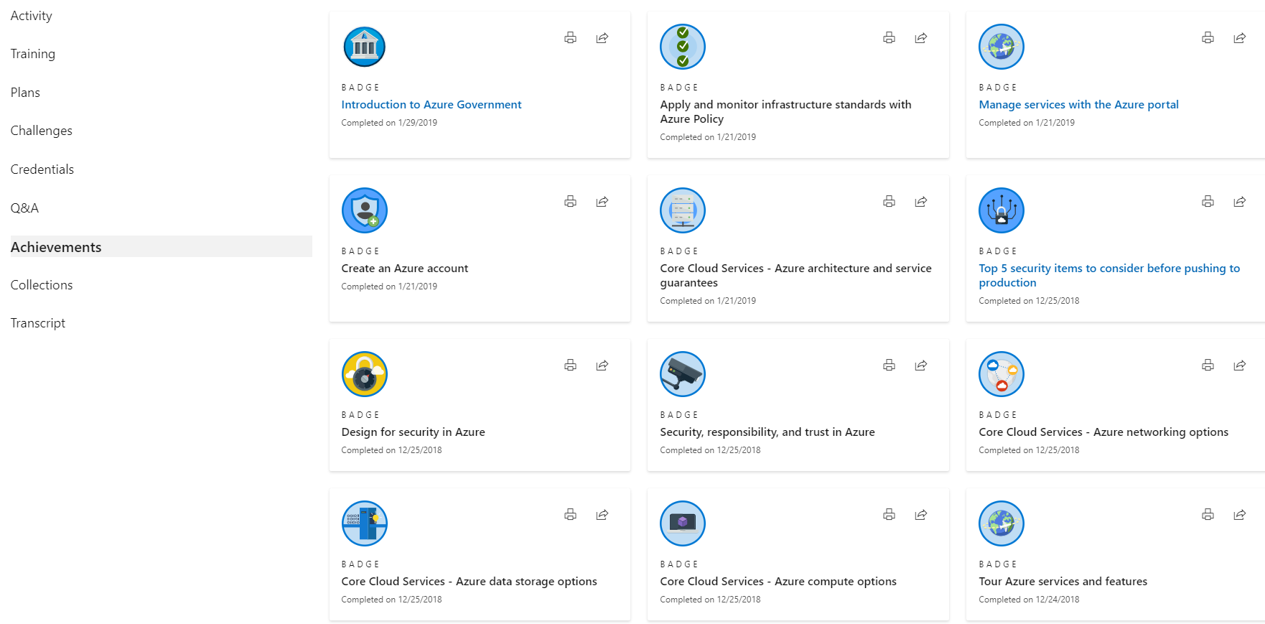Click Tour Azure services and features title
This screenshot has height=624, width=1265.
tap(1063, 582)
